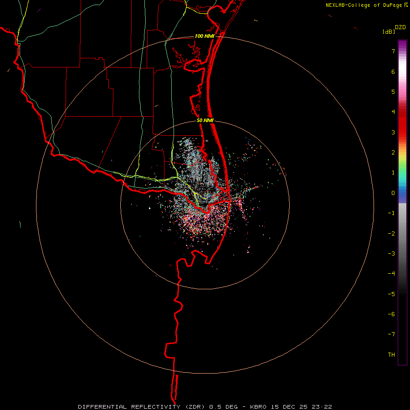Click the -3 scale label
The height and width of the screenshot is (410, 410).
click(x=391, y=254)
